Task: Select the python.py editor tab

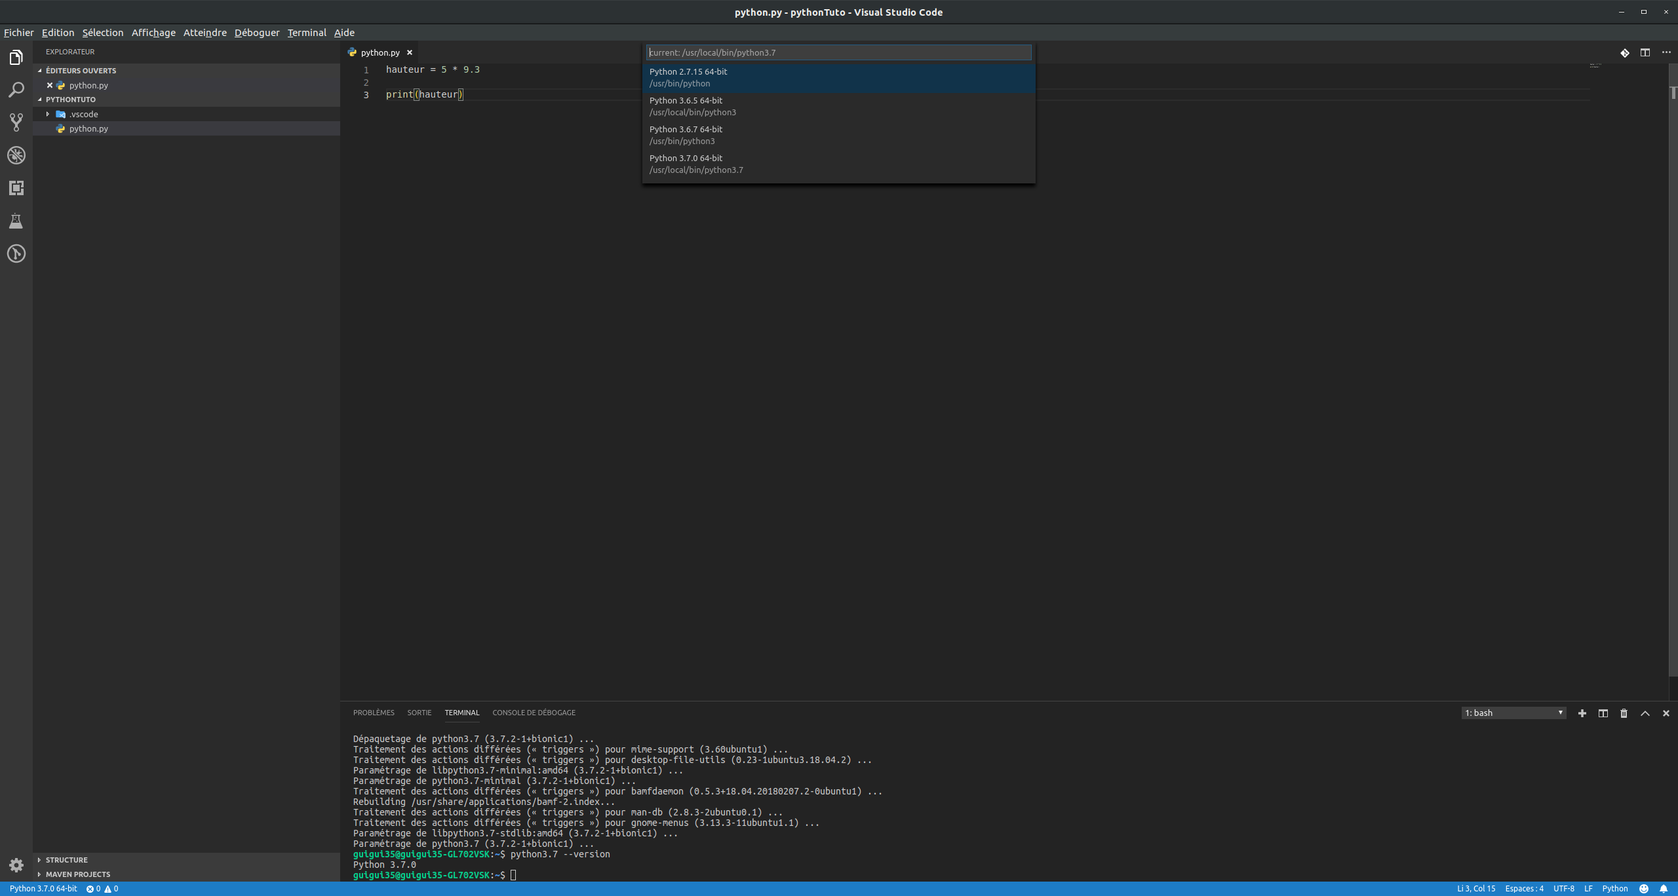Action: [380, 52]
